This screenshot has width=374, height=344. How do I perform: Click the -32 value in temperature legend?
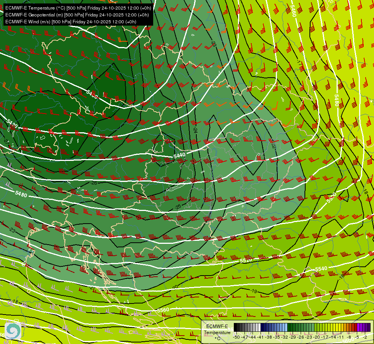(285, 337)
